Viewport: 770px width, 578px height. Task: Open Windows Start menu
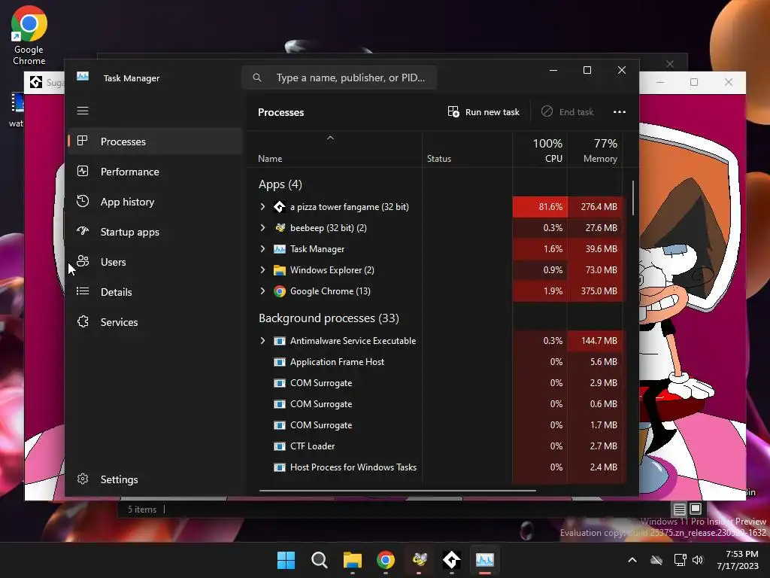286,560
